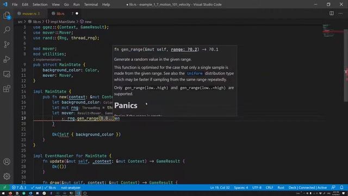Open the Help menu
The height and width of the screenshot is (196, 348).
[106, 4]
